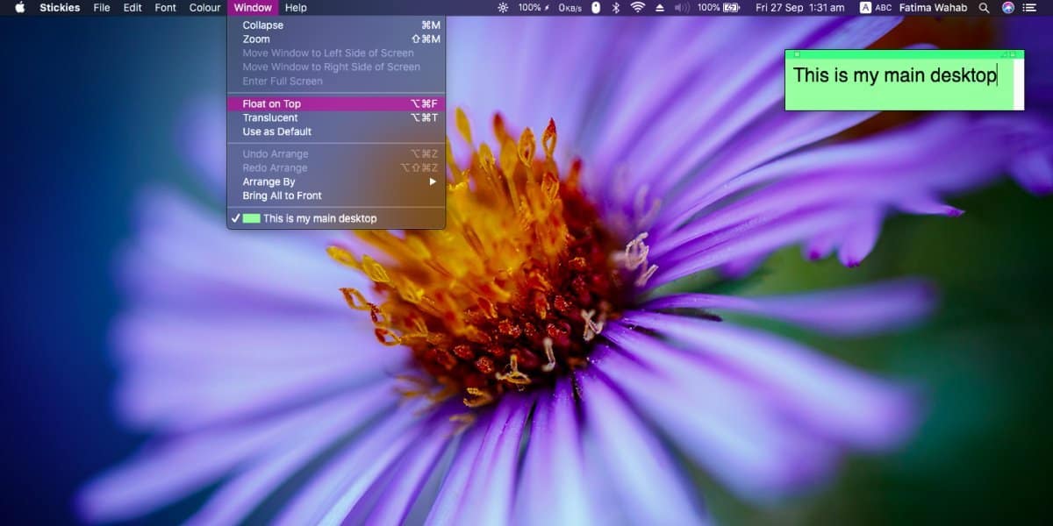This screenshot has width=1053, height=526.
Task: Choose Collapse from the Window menu
Action: point(336,25)
